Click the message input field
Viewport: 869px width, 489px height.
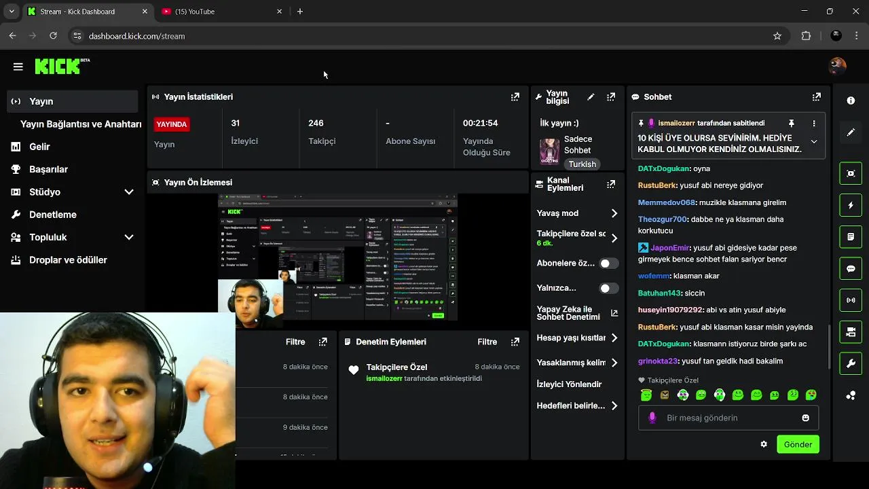[728, 418]
